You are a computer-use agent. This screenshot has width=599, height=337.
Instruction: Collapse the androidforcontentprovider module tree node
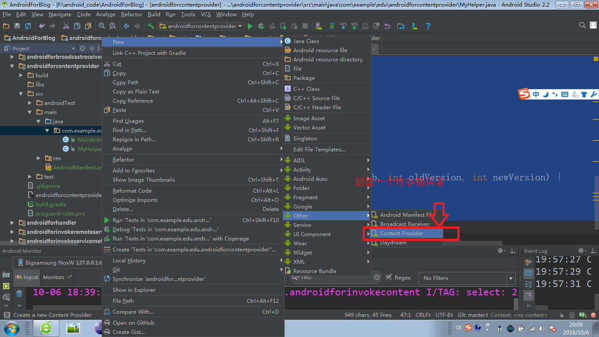pos(12,66)
